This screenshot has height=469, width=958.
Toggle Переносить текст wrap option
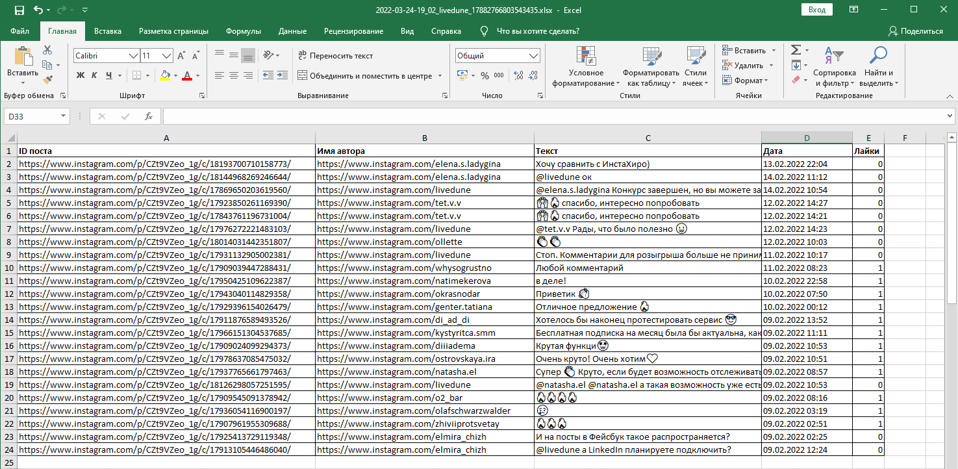(335, 56)
